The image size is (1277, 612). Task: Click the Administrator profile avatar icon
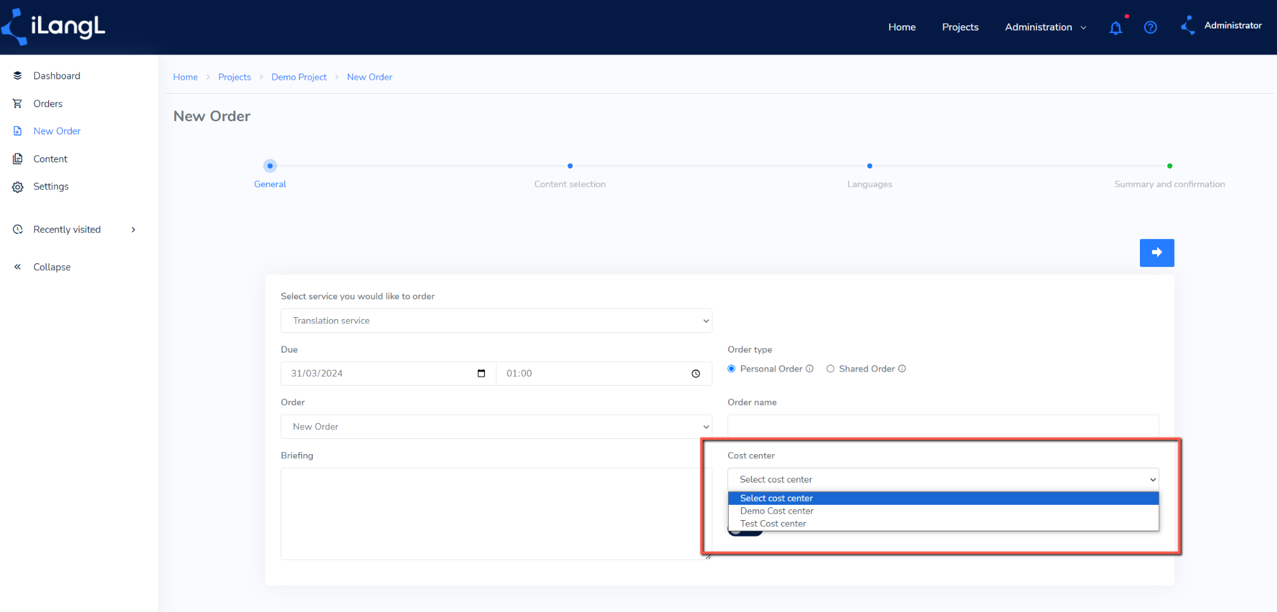1188,25
